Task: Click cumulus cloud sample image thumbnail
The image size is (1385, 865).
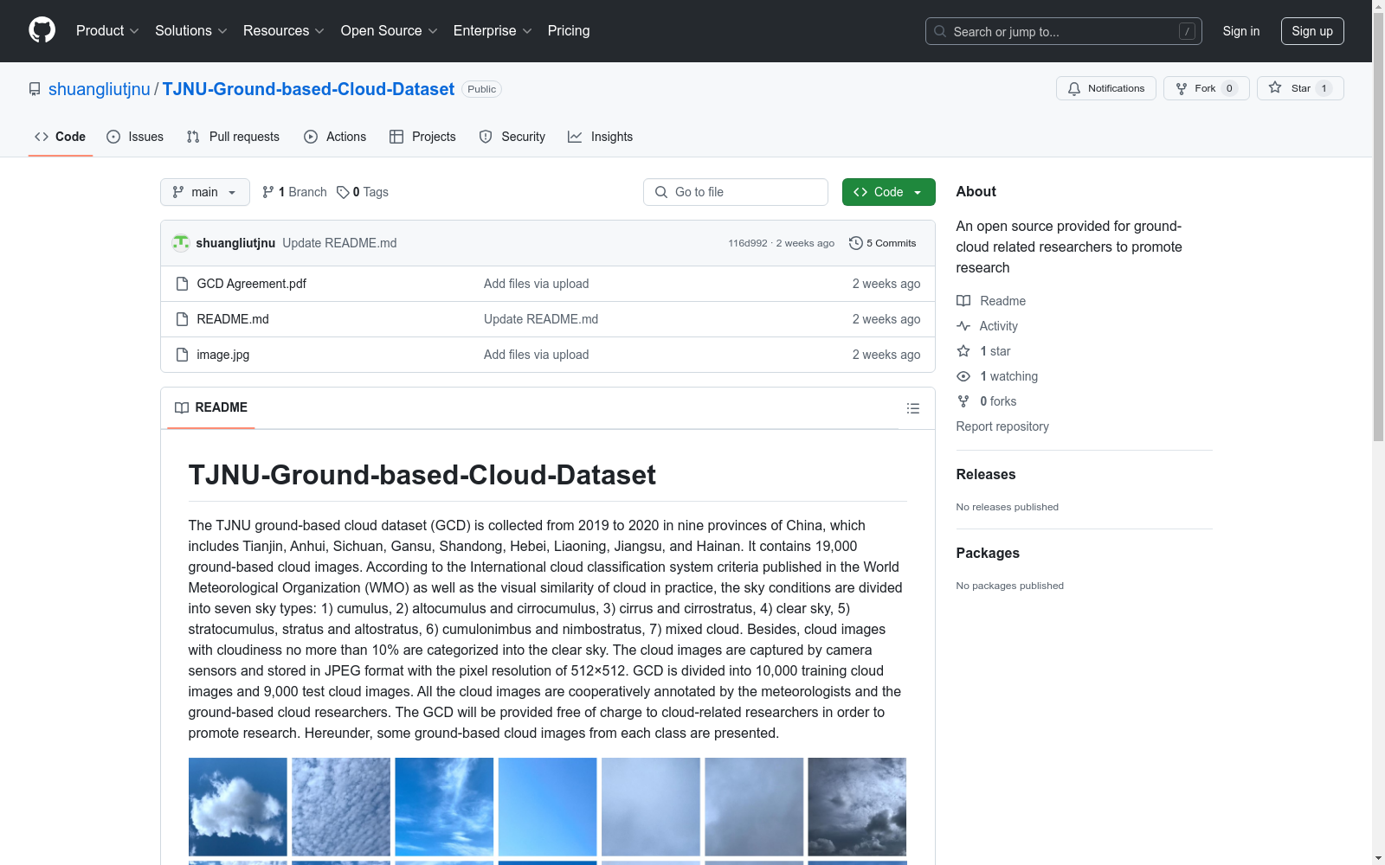Action: [238, 807]
